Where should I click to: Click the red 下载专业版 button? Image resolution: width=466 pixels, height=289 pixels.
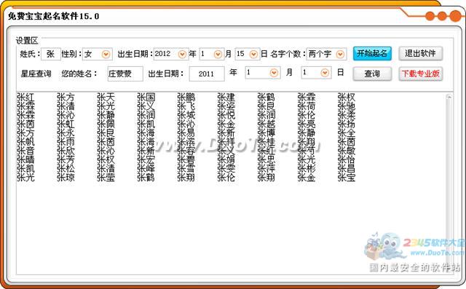coord(421,74)
